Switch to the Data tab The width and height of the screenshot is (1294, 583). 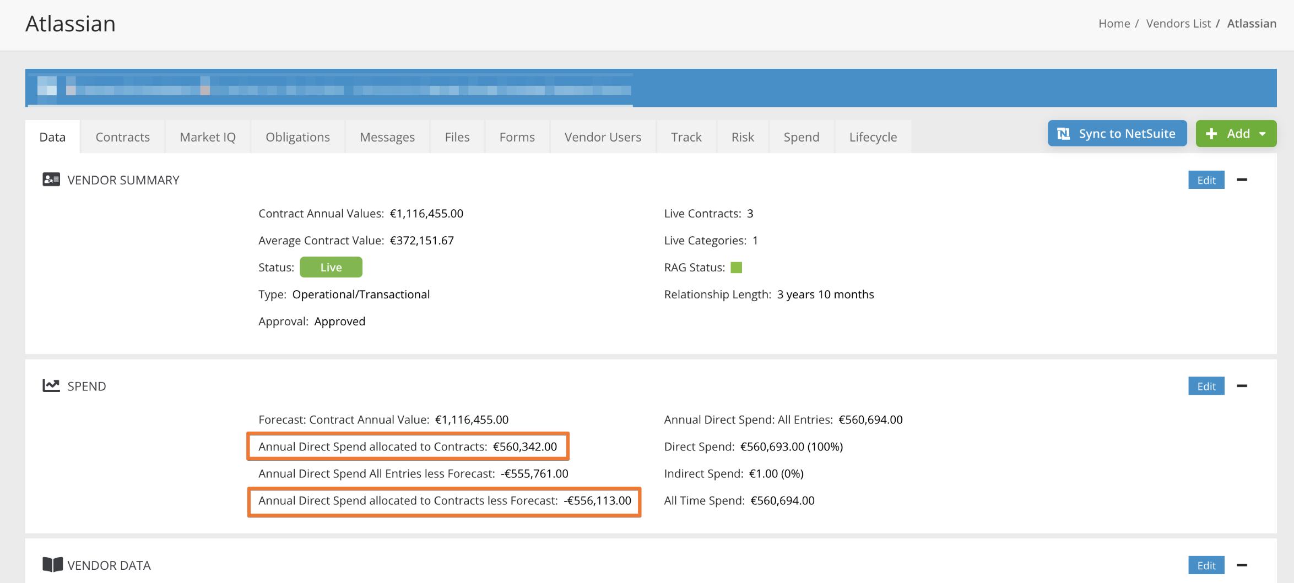[52, 137]
